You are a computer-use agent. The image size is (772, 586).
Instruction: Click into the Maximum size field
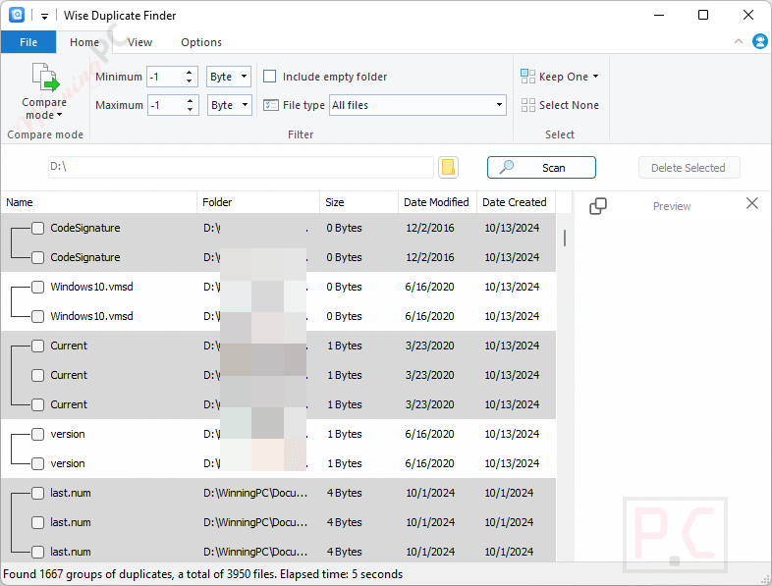tap(167, 105)
